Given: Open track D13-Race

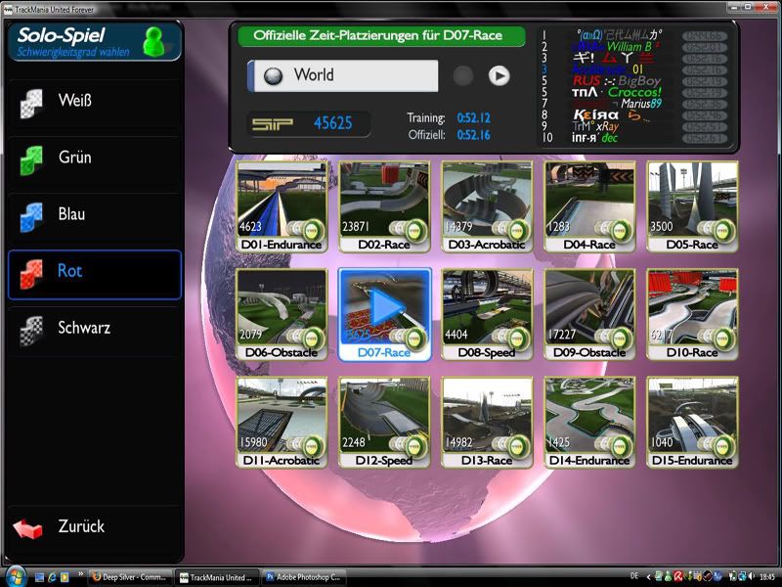Looking at the screenshot, I should tap(487, 423).
